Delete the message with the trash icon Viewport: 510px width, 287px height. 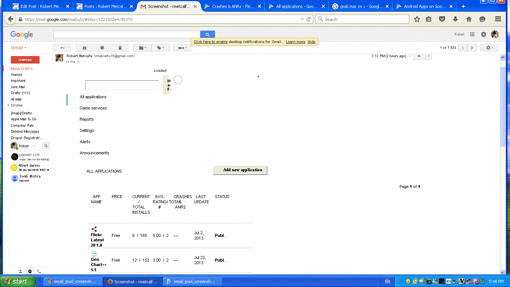tap(120, 48)
